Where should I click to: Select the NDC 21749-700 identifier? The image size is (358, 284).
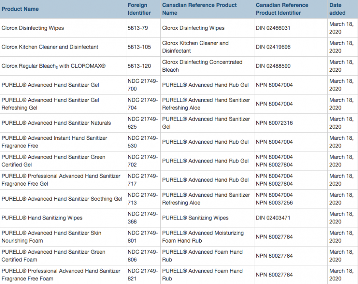pyautogui.click(x=143, y=85)
